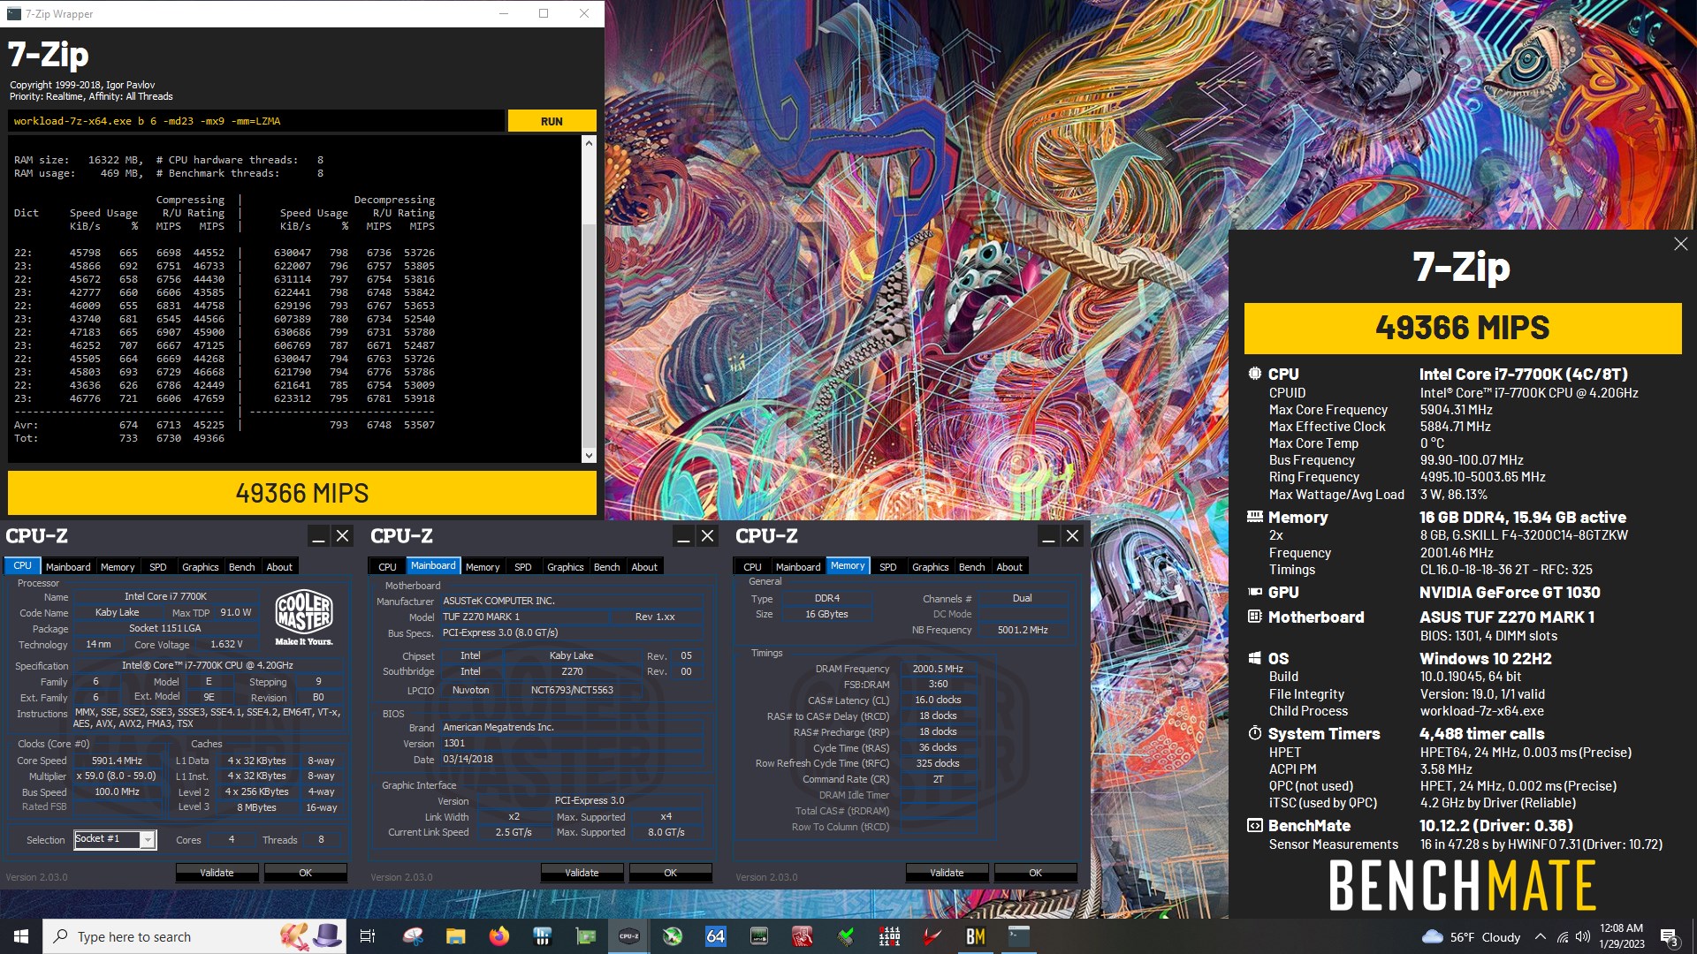
Task: Open File Explorer from the taskbar
Action: 455,936
